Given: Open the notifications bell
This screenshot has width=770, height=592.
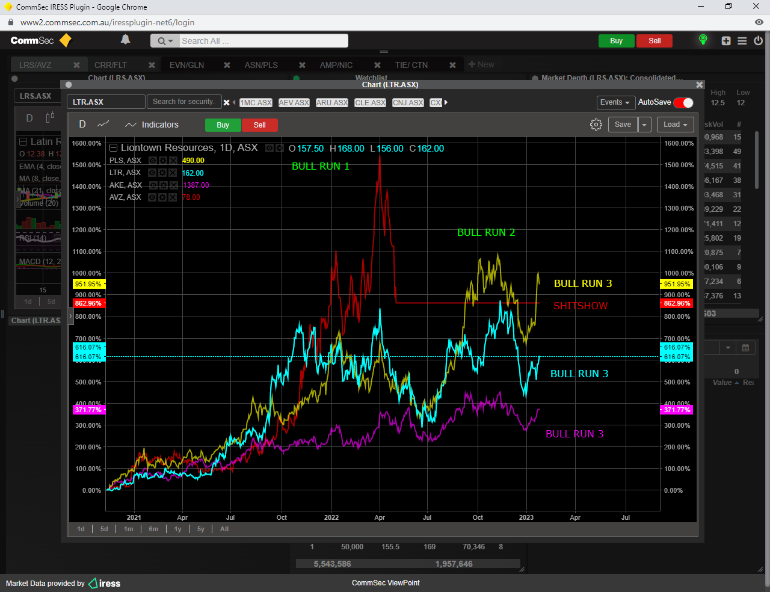Looking at the screenshot, I should click(125, 40).
